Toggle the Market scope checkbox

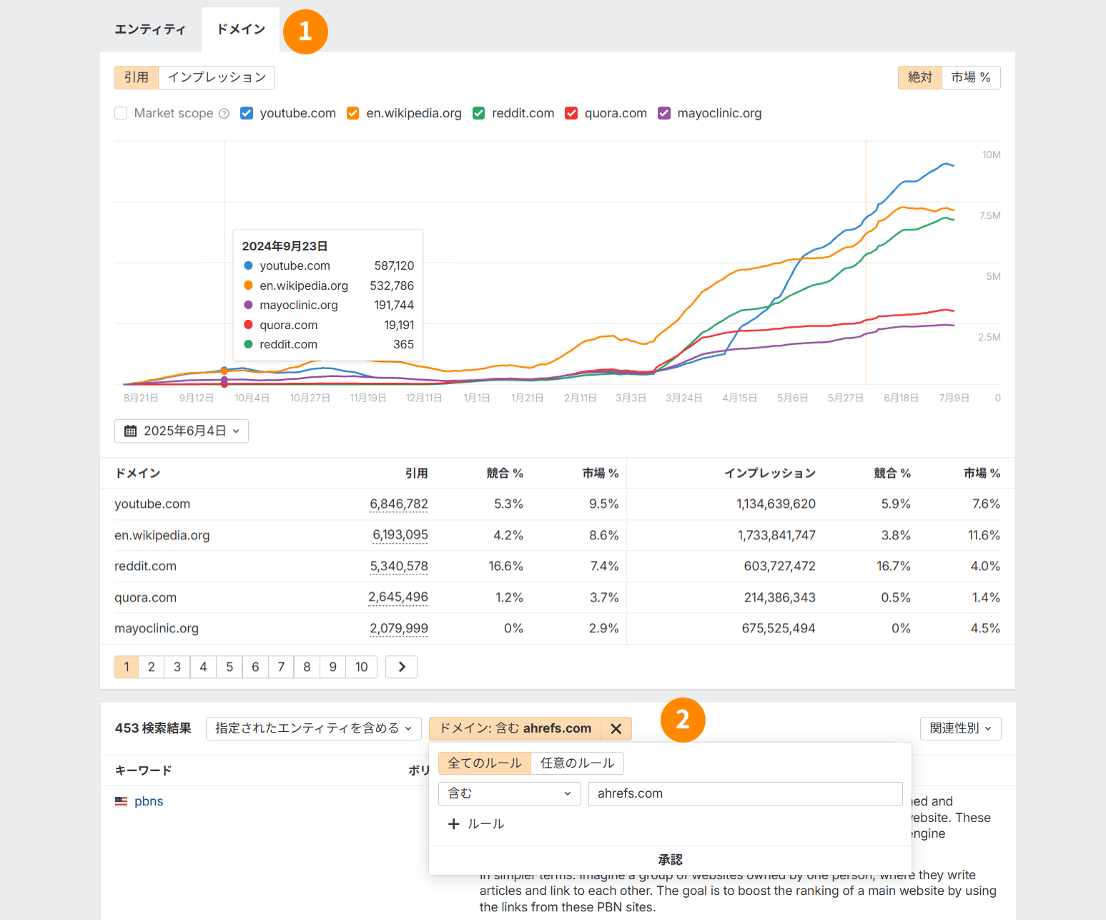click(x=121, y=114)
